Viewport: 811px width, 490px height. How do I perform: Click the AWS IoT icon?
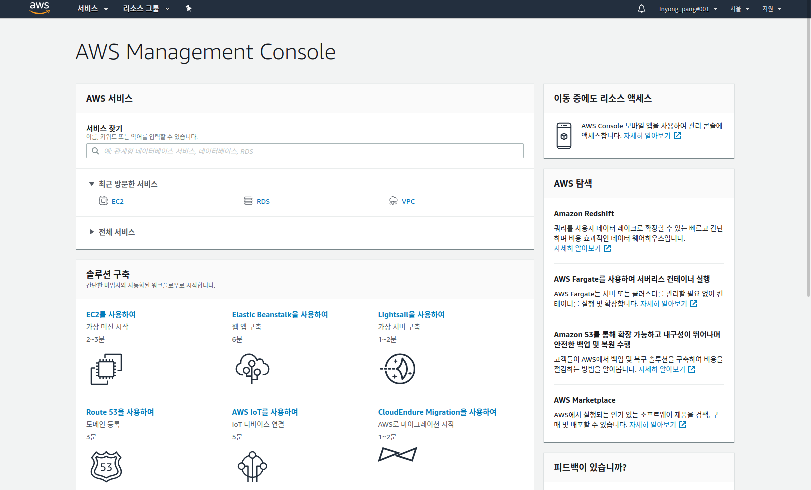coord(252,466)
